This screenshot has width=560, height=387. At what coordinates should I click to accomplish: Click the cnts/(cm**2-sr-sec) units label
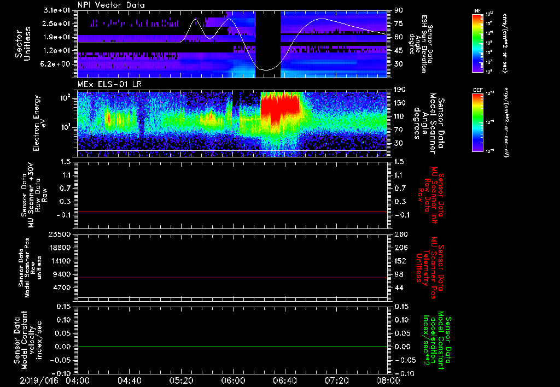coord(505,43)
